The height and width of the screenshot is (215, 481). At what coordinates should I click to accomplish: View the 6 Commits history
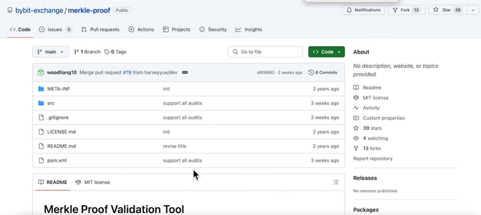[x=323, y=73]
